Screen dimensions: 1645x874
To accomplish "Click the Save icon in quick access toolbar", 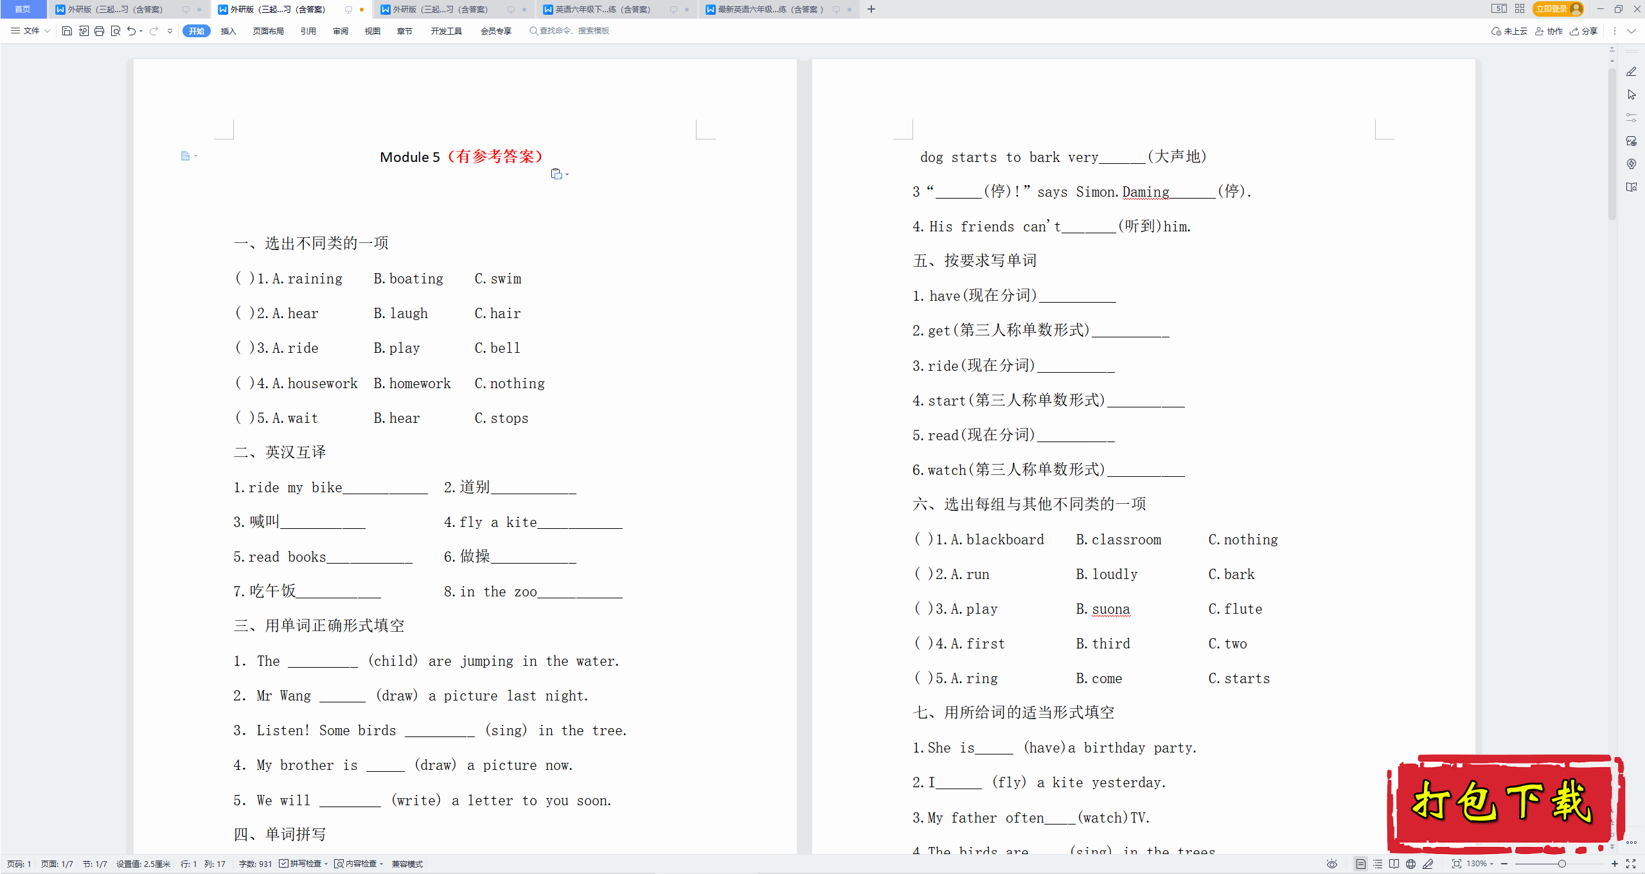I will tap(67, 31).
